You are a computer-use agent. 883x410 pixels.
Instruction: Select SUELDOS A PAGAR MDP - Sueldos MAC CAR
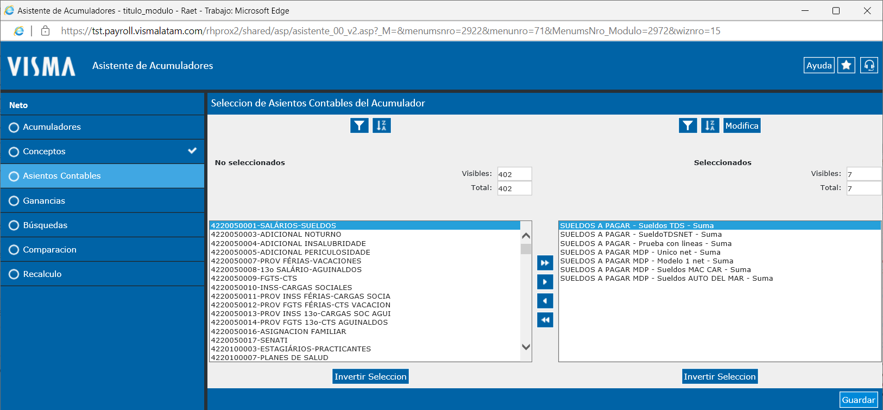pyautogui.click(x=720, y=269)
